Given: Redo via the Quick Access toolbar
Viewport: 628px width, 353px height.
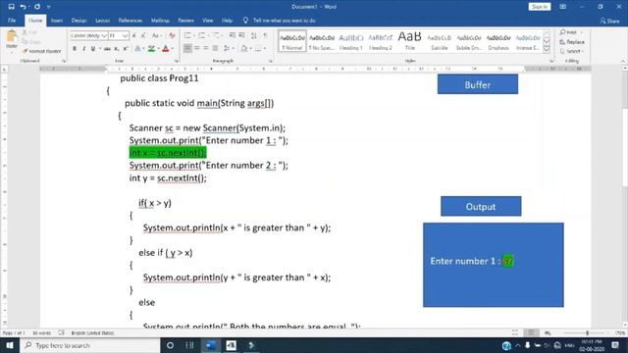Looking at the screenshot, I should [x=37, y=7].
